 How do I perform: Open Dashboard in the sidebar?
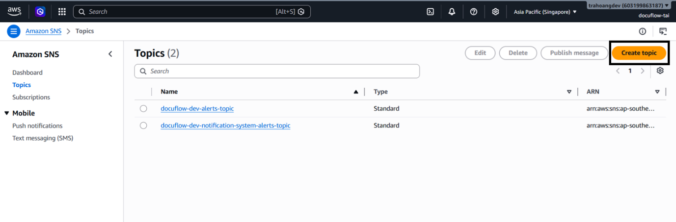pos(27,73)
